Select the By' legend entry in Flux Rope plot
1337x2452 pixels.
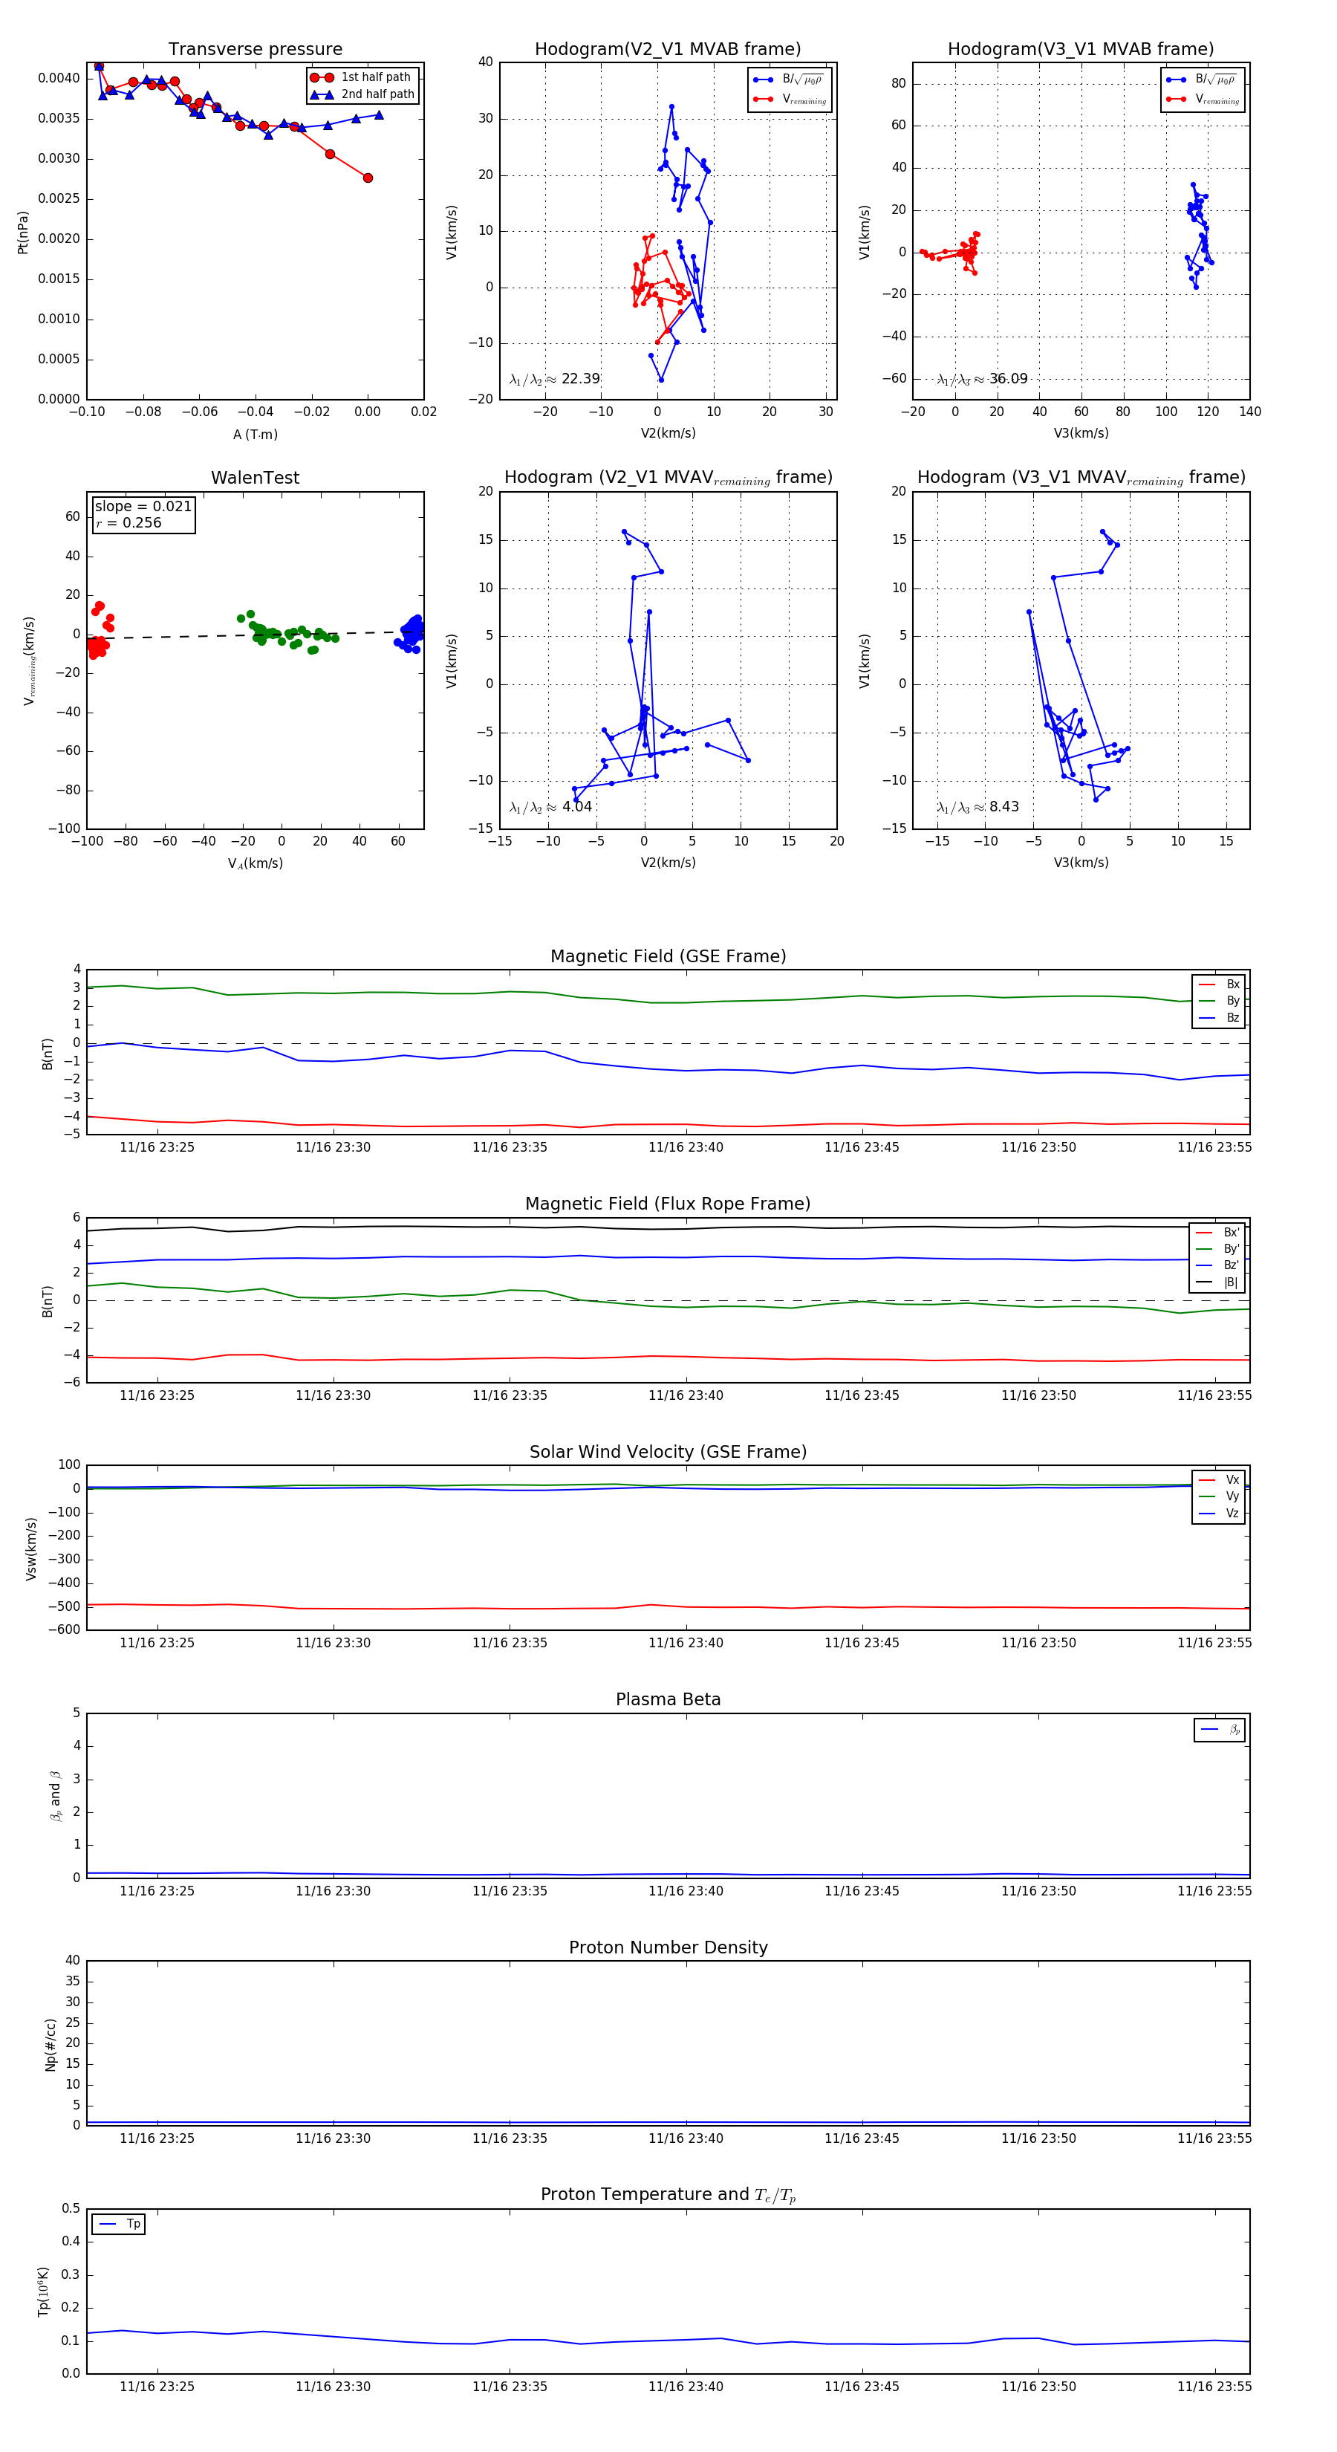(x=1217, y=1249)
